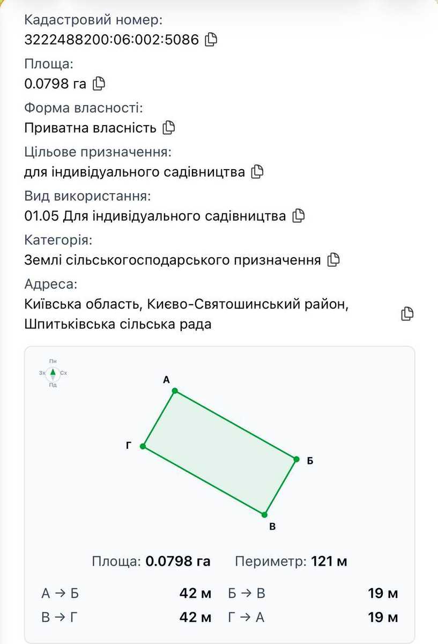Copy the address of the parcel

[x=407, y=314]
